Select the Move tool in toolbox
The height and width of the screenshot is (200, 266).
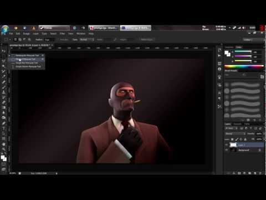[3, 51]
